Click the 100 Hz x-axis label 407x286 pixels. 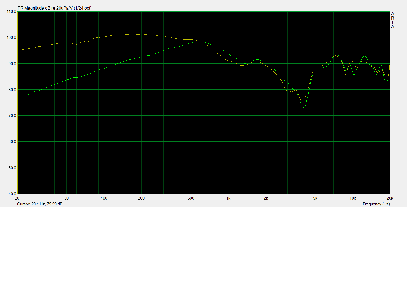pos(104,198)
